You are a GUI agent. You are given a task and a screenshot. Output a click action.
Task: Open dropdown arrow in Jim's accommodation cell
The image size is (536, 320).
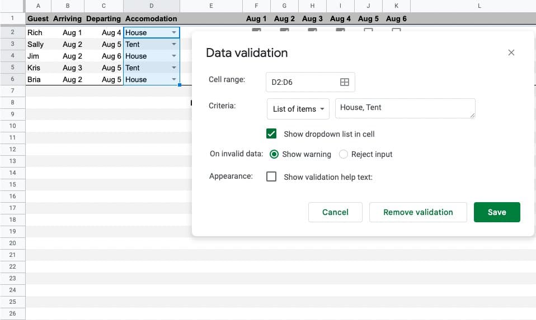point(173,56)
